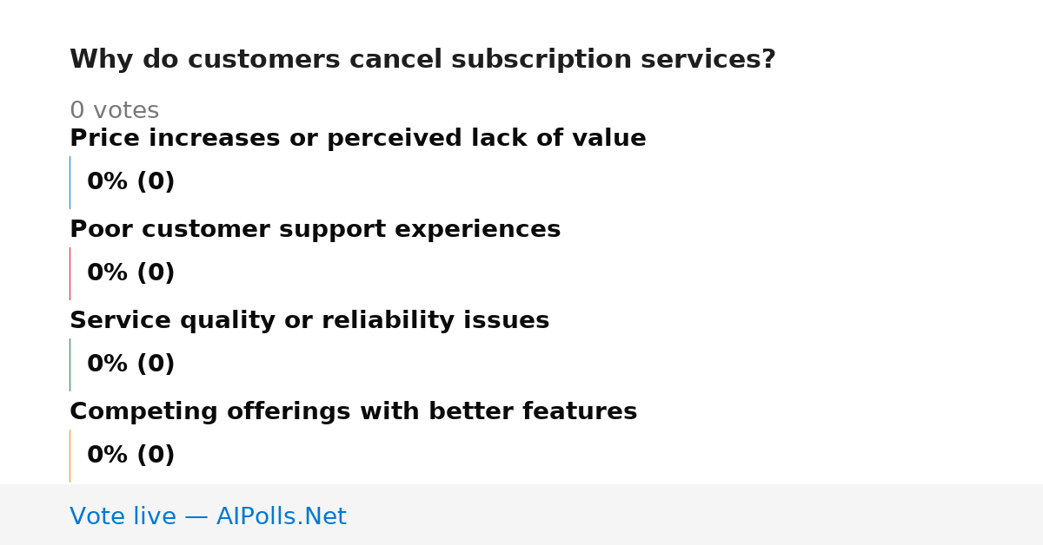Select 'Service quality or reliability issues' option

[309, 321]
